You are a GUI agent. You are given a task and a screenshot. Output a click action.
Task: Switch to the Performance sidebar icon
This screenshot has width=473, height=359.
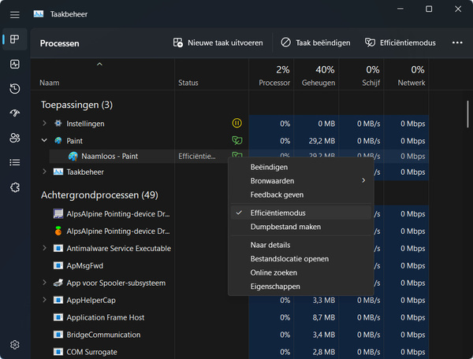coord(14,64)
